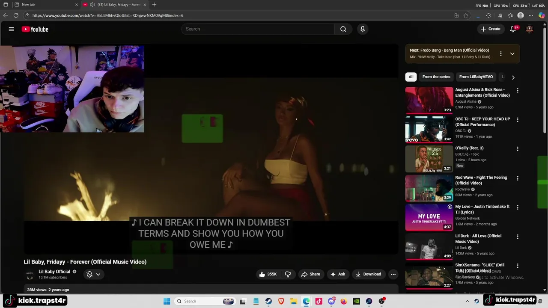Close the Lil Baby YouTube browser tab
This screenshot has width=548, height=308.
coord(145,5)
